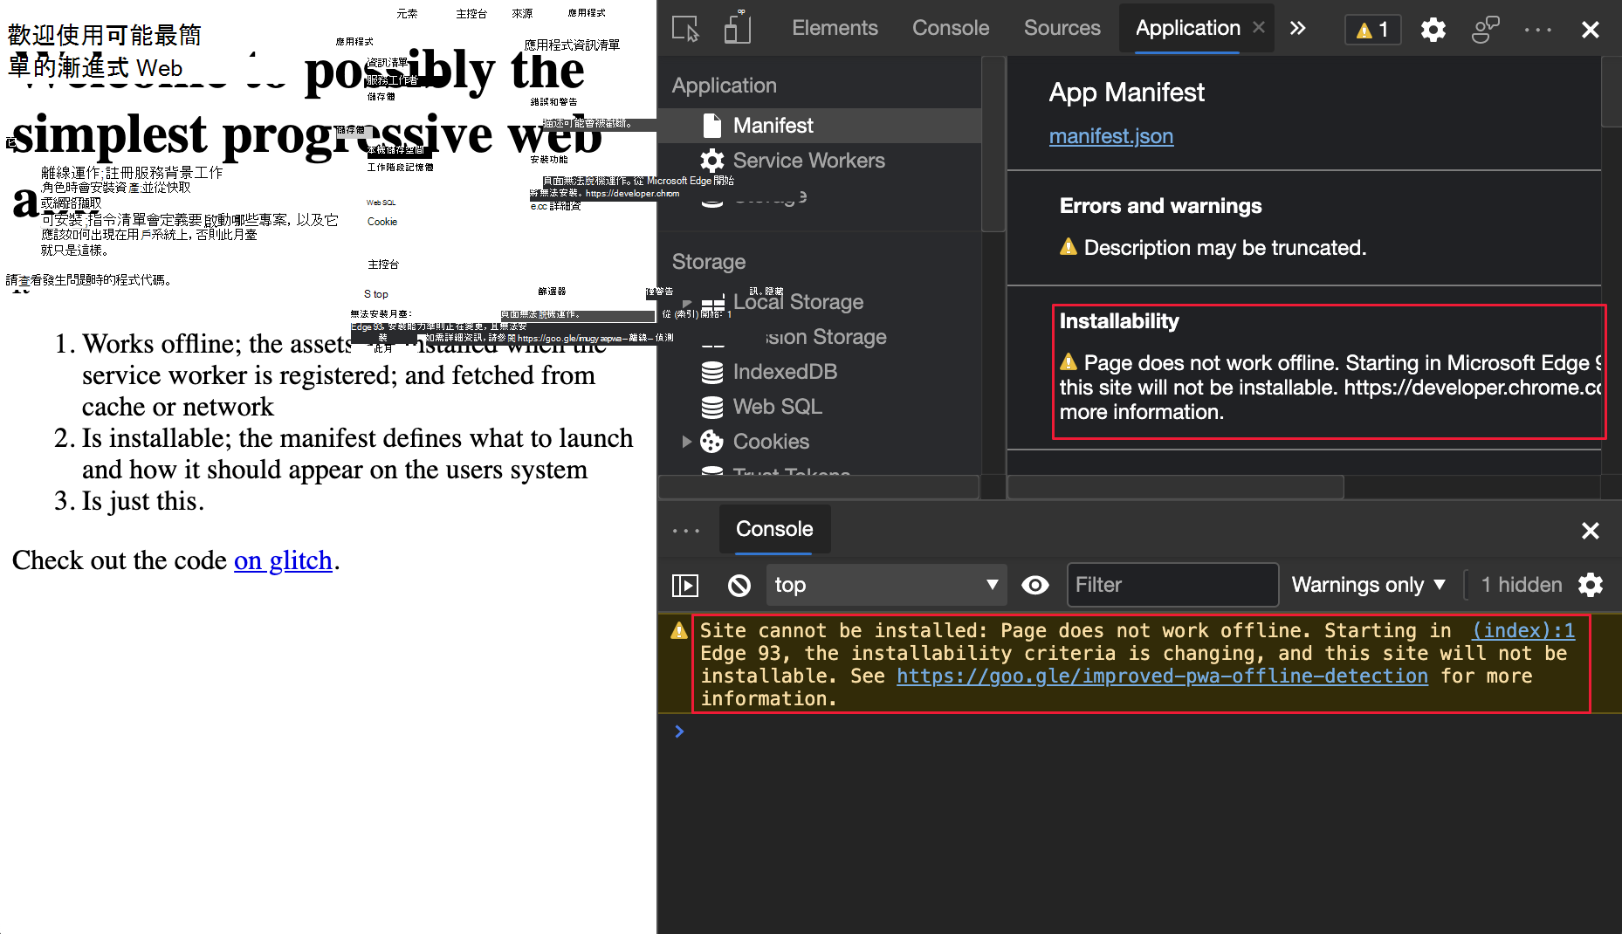Click the App Manifest heading

point(1126,93)
